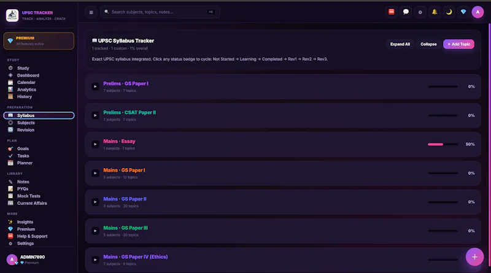Expand Mains GS Paper II section arrow
This screenshot has width=491, height=273.
pos(95,202)
